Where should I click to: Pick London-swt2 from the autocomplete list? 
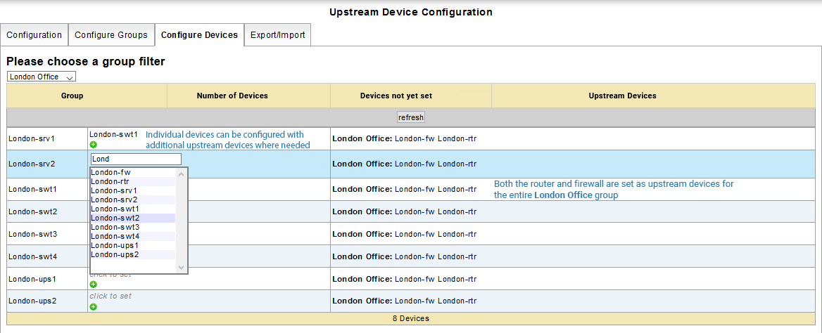(x=115, y=218)
